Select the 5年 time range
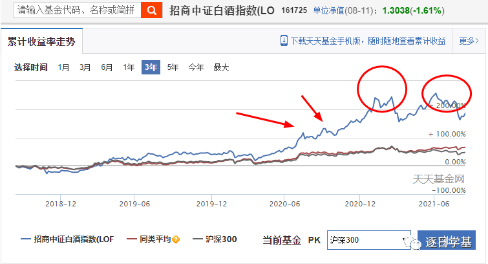488x264 pixels. coord(173,67)
